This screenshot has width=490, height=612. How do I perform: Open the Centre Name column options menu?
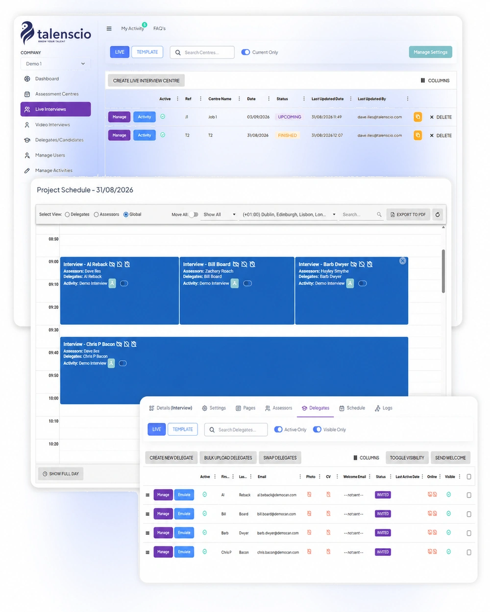coord(239,99)
